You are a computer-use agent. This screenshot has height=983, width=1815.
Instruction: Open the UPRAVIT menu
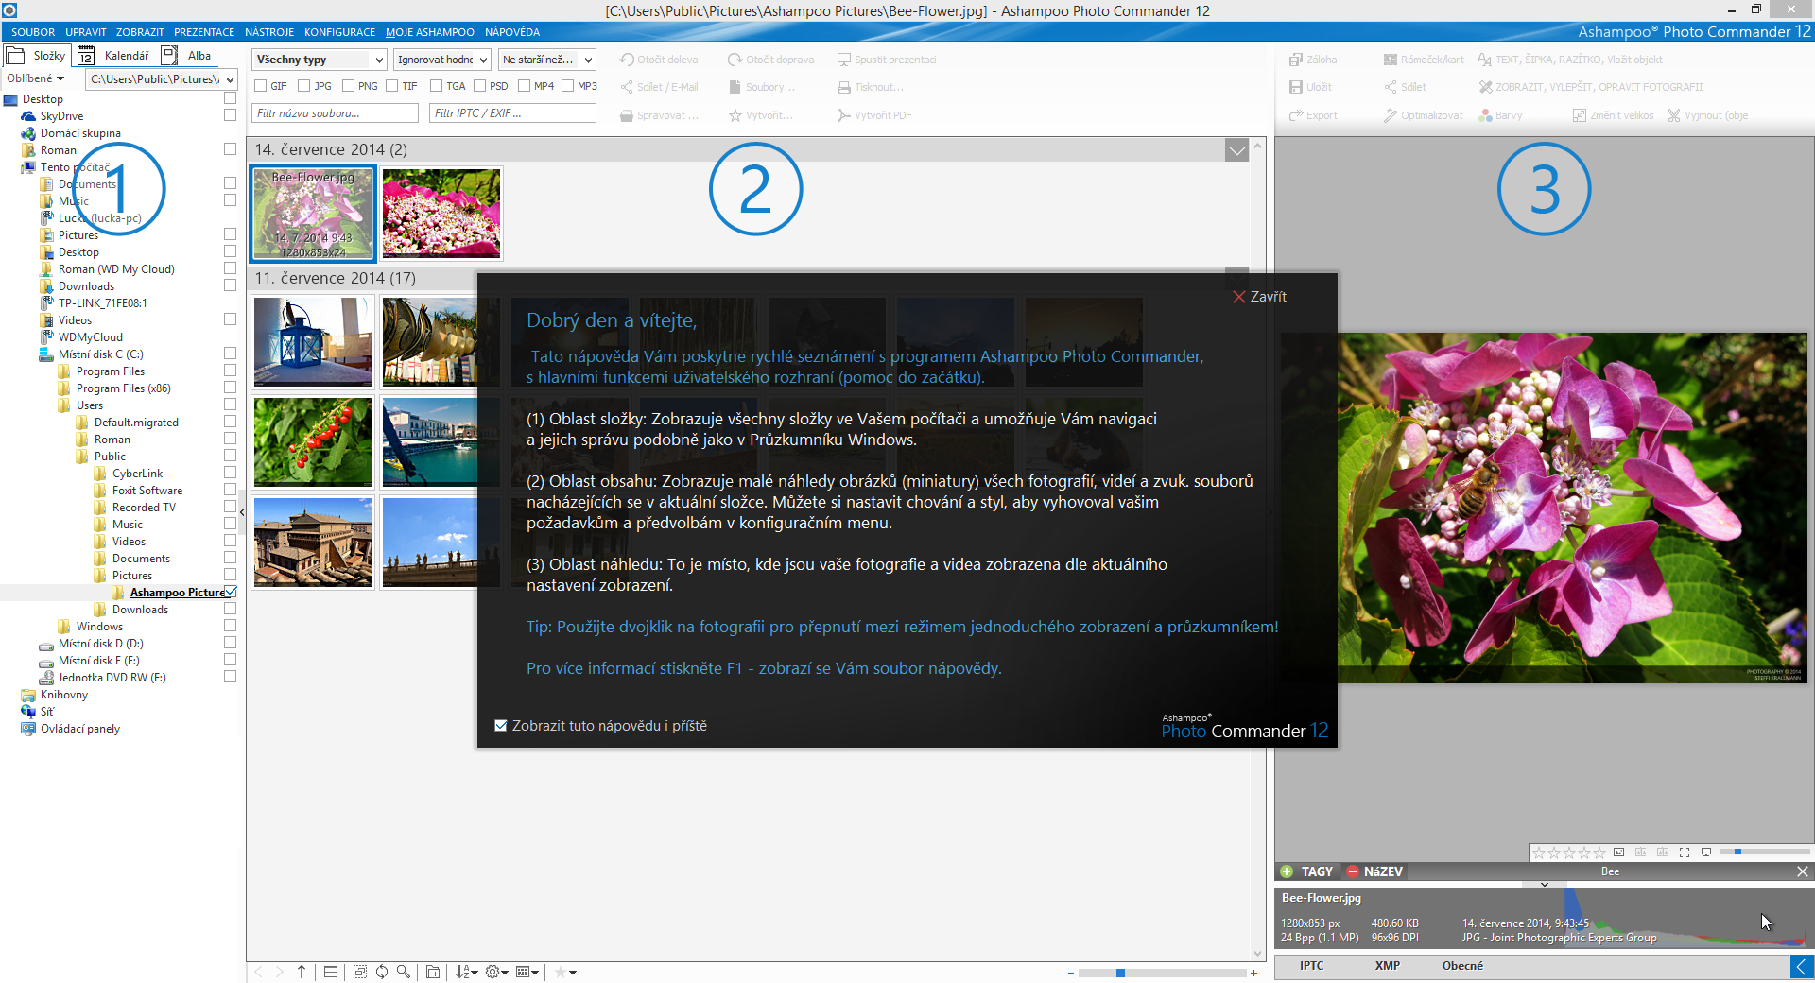(86, 32)
